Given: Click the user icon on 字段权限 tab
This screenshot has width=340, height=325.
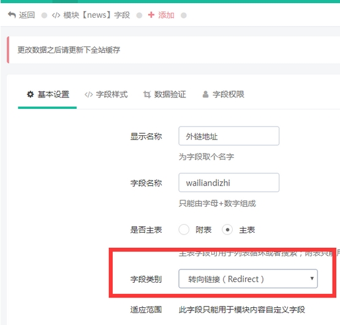Looking at the screenshot, I should (x=205, y=94).
